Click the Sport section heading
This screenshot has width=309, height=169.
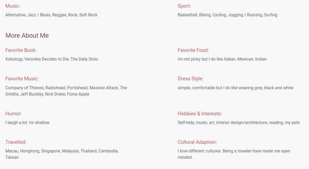point(184,6)
